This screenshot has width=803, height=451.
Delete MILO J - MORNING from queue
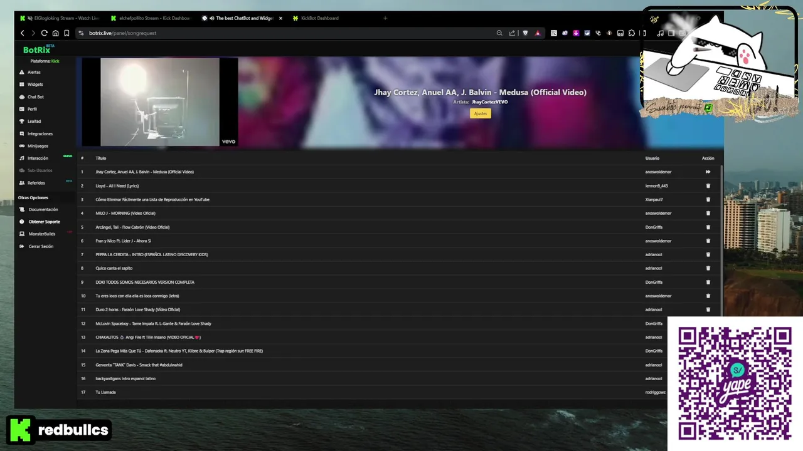click(708, 213)
